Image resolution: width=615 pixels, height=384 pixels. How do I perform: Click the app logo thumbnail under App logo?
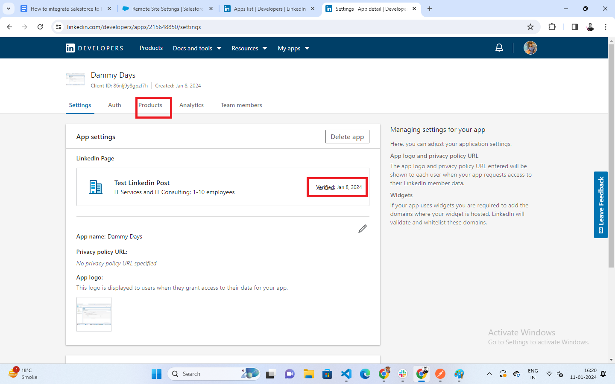tap(94, 314)
